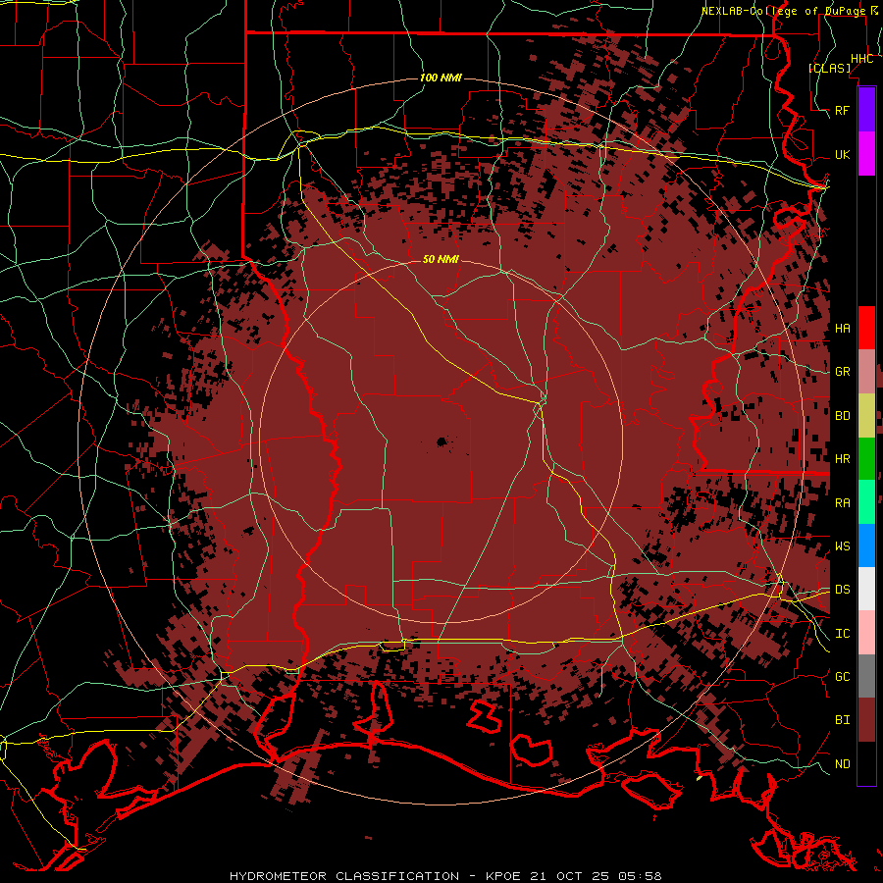The width and height of the screenshot is (883, 883).
Task: Click the WS blue legend swatch
Action: tap(866, 545)
